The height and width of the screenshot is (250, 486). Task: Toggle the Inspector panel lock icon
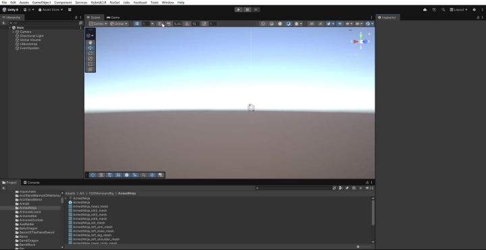tap(478, 18)
